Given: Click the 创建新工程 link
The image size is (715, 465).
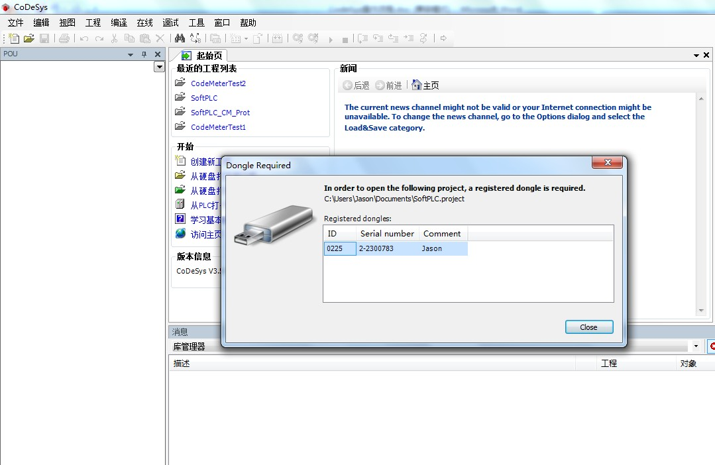Looking at the screenshot, I should (x=205, y=162).
